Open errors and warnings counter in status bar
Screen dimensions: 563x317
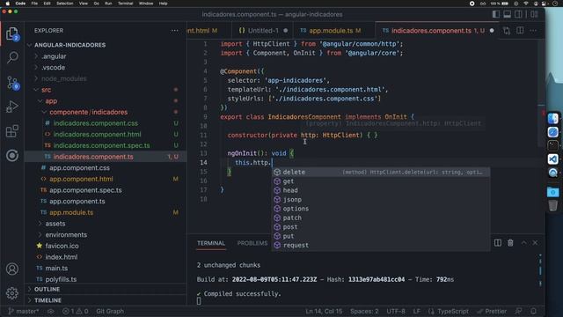[x=76, y=311]
